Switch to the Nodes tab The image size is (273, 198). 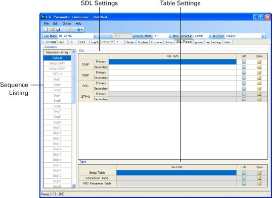[130, 42]
